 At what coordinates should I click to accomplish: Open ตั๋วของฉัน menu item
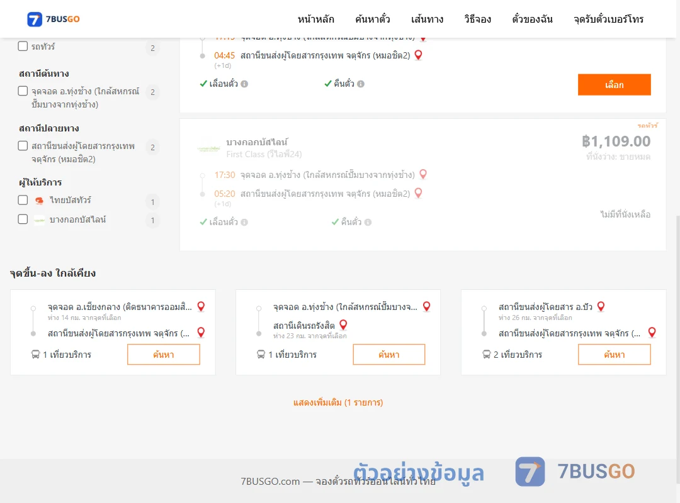pos(532,19)
